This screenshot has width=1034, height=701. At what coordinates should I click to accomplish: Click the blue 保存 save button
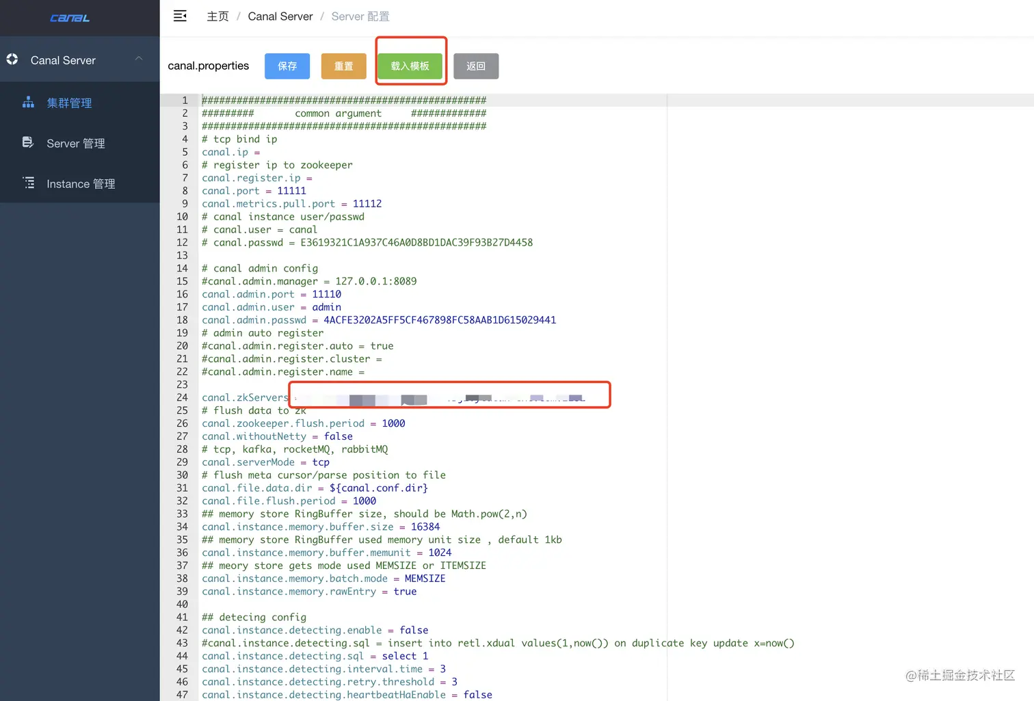click(287, 66)
